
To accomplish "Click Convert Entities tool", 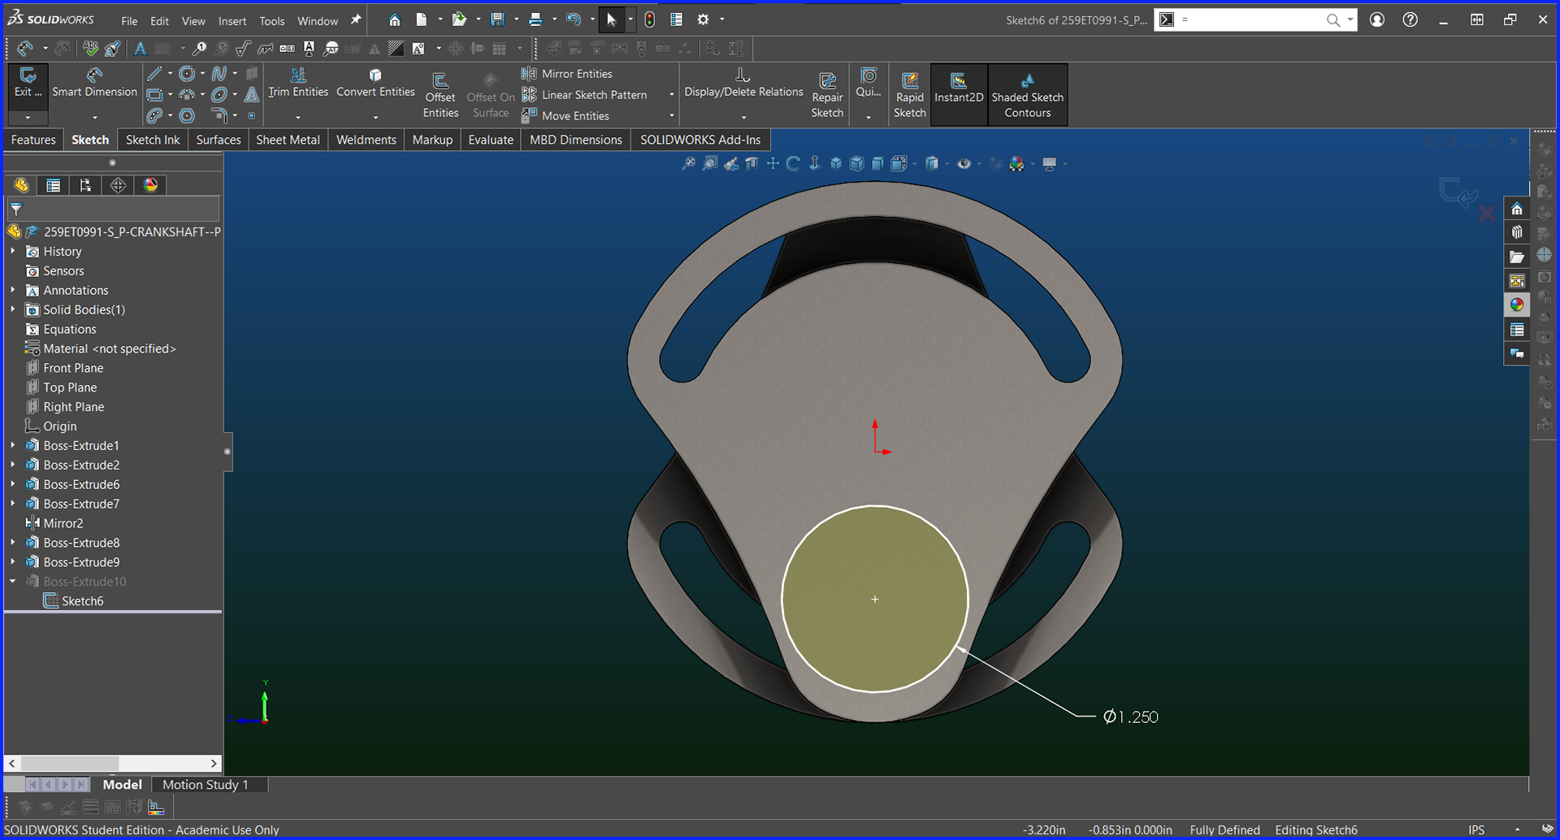I will [x=375, y=83].
